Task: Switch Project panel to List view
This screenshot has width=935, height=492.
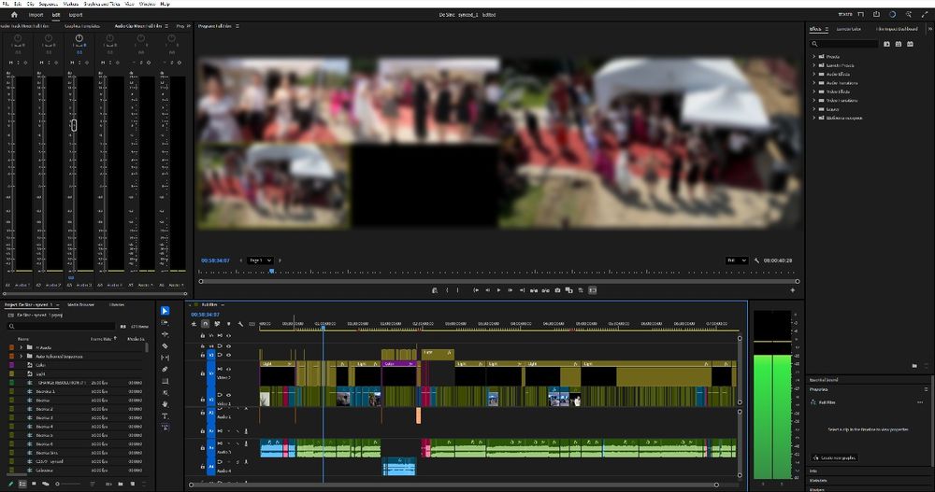Action: click(x=22, y=484)
